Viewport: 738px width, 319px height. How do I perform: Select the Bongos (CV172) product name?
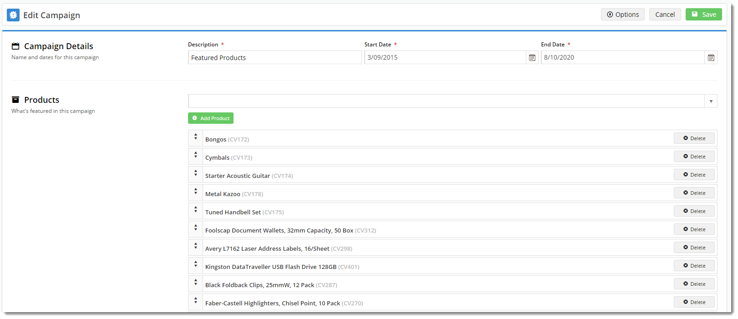(227, 139)
